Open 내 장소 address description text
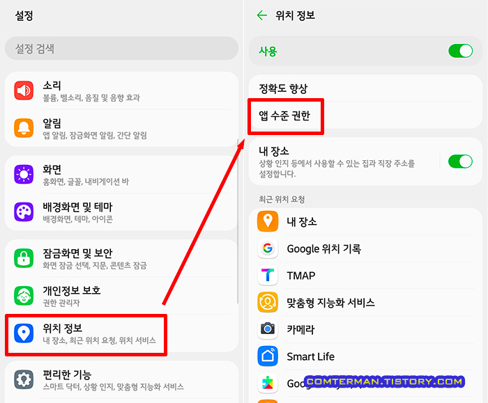This screenshot has width=488, height=403. 337,168
